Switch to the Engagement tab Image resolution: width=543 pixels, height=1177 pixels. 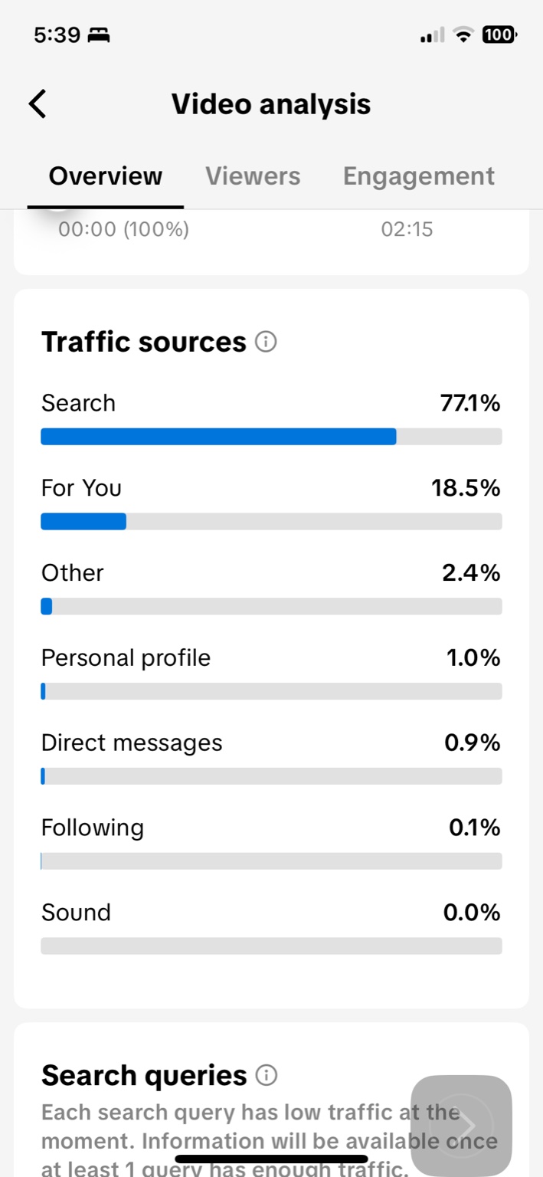coord(419,176)
